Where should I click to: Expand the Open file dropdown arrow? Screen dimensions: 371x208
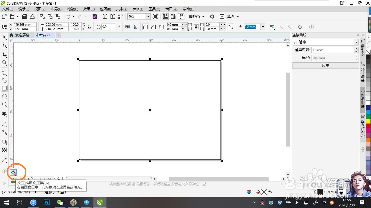pos(18,17)
